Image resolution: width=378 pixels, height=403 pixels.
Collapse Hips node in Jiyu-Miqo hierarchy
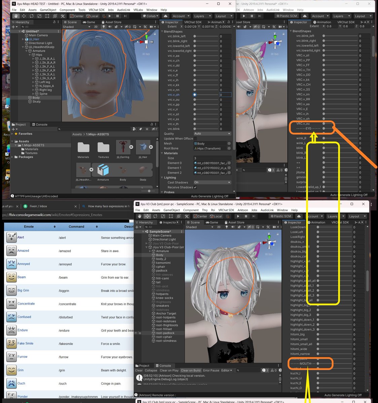(x=30, y=55)
